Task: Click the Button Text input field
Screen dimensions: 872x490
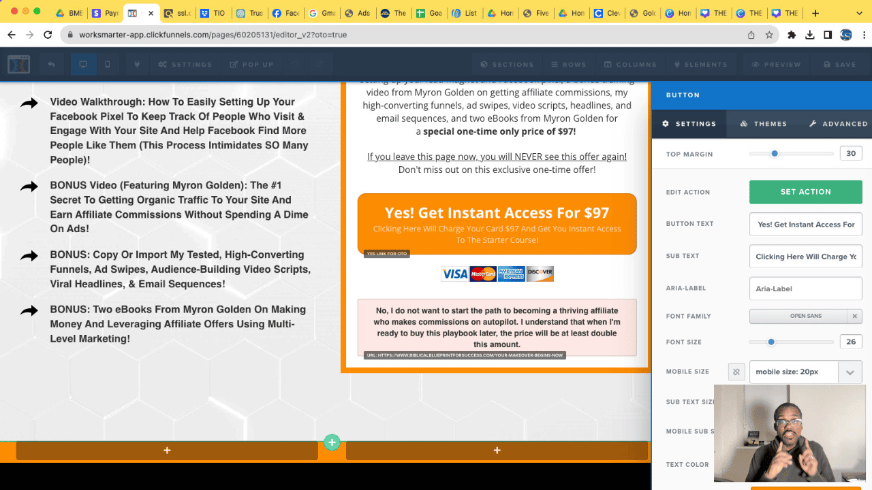Action: (x=805, y=225)
